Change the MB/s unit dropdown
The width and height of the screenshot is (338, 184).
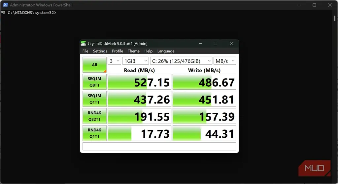click(x=225, y=61)
